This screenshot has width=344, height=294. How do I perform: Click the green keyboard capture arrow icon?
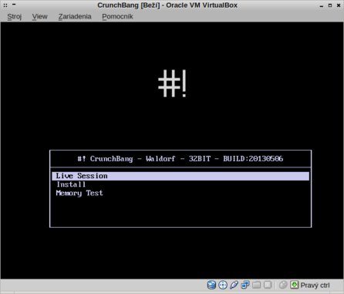294,285
